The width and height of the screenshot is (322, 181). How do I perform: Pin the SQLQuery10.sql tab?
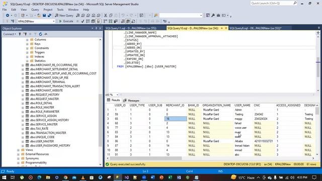point(221,28)
